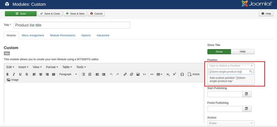Screen dimensions: 277x127
Task: Collapse the Position select dropdown
Action: tap(231, 65)
